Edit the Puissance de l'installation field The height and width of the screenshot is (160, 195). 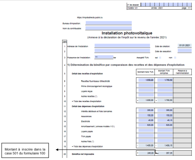coord(104,57)
